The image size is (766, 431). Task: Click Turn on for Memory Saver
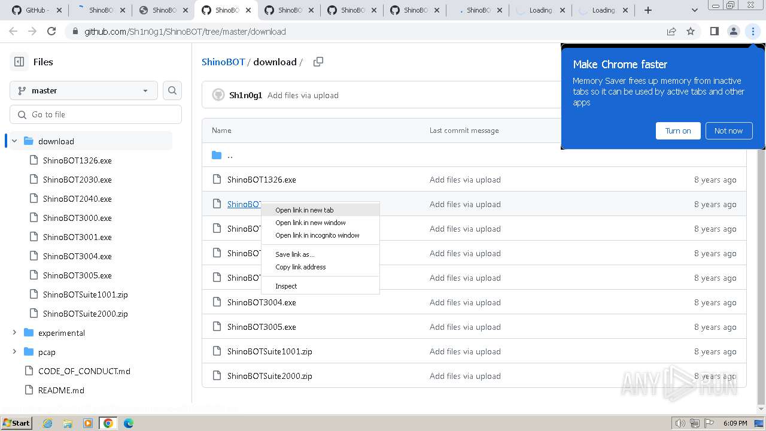pyautogui.click(x=678, y=130)
